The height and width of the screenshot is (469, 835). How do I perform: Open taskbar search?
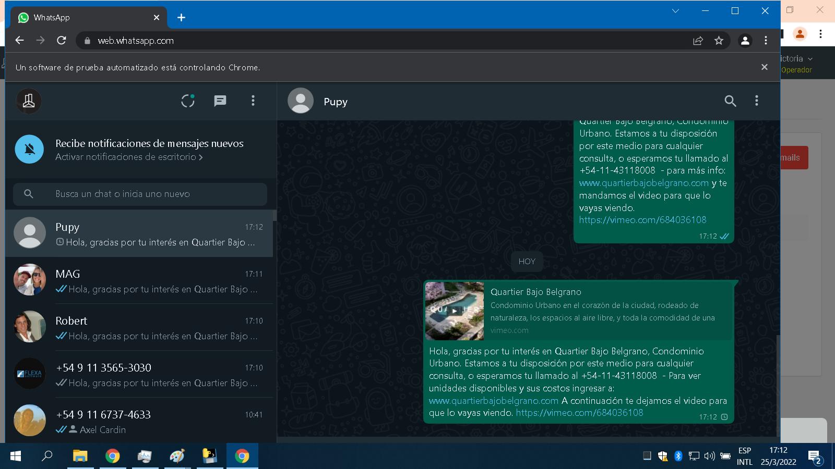[x=47, y=456]
